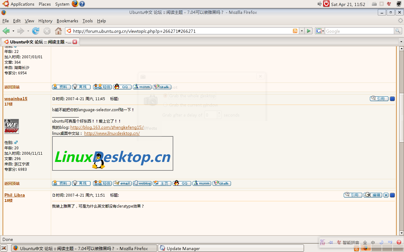Toggle 中 Chinese/English mode in SCIM
Image resolution: width=404 pixels, height=252 pixels.
[x=373, y=243]
